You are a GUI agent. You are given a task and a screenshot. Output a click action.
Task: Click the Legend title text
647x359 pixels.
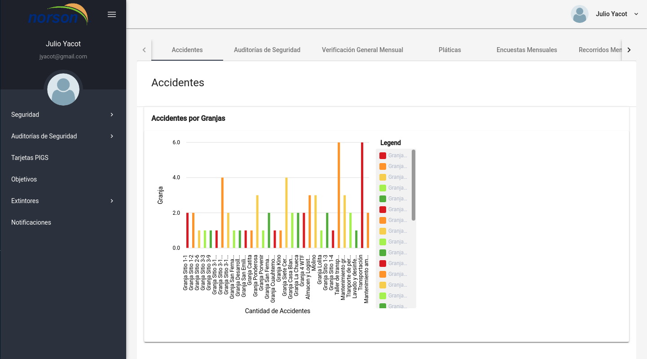click(391, 143)
